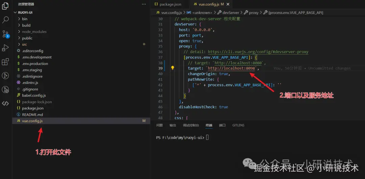Switch to the 端口 panel tab
Screen dimensions: 365x179
[222, 125]
